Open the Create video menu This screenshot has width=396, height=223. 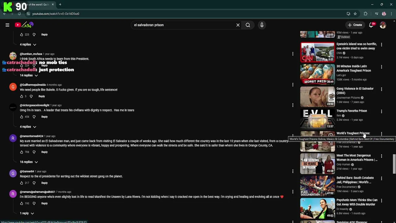(x=355, y=25)
